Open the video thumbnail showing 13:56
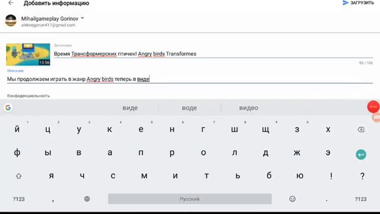The image size is (380, 214). pyautogui.click(x=28, y=54)
